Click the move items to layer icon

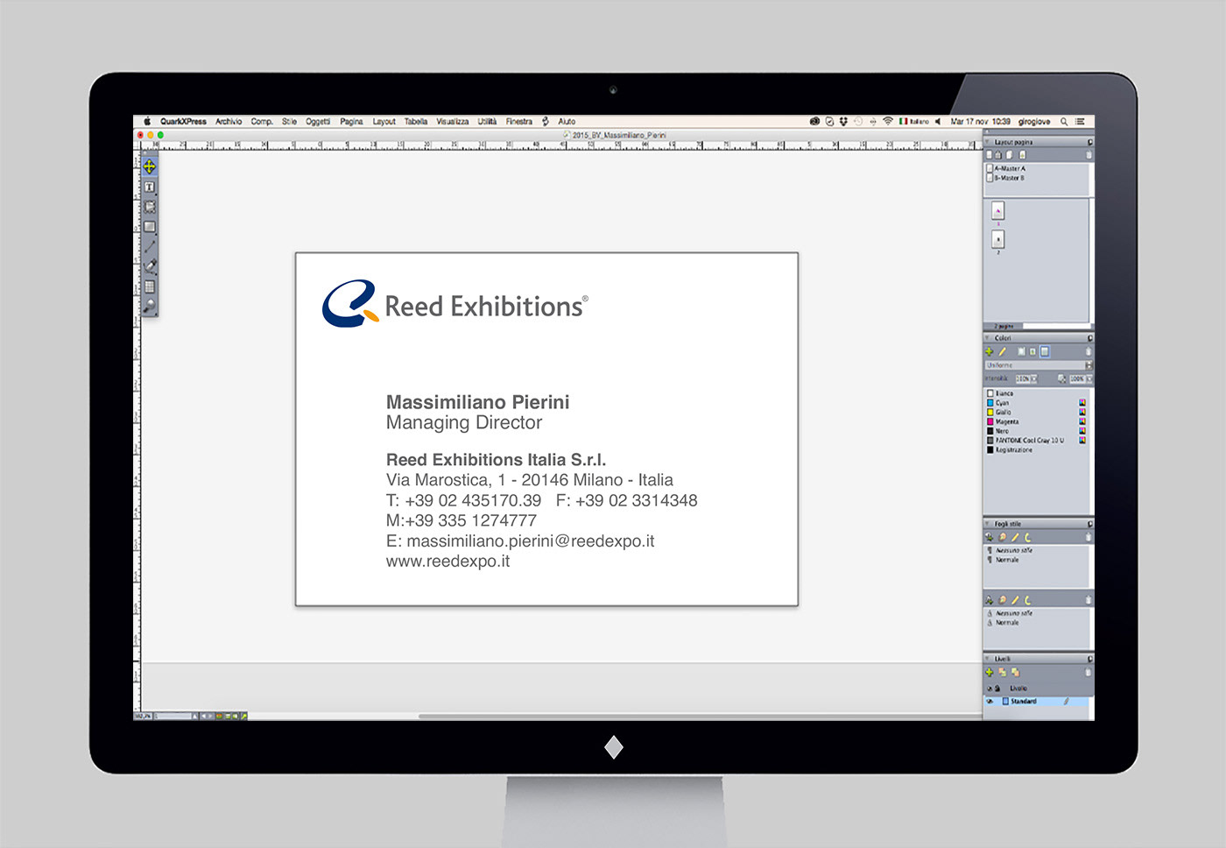1003,673
